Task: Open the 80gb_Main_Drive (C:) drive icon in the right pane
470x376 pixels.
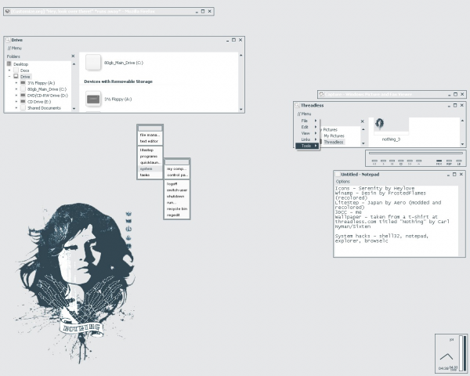Action: [x=93, y=63]
